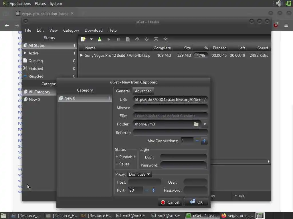Image resolution: width=293 pixels, height=219 pixels.
Task: Click the Proxy Host field
Action: (x=144, y=182)
